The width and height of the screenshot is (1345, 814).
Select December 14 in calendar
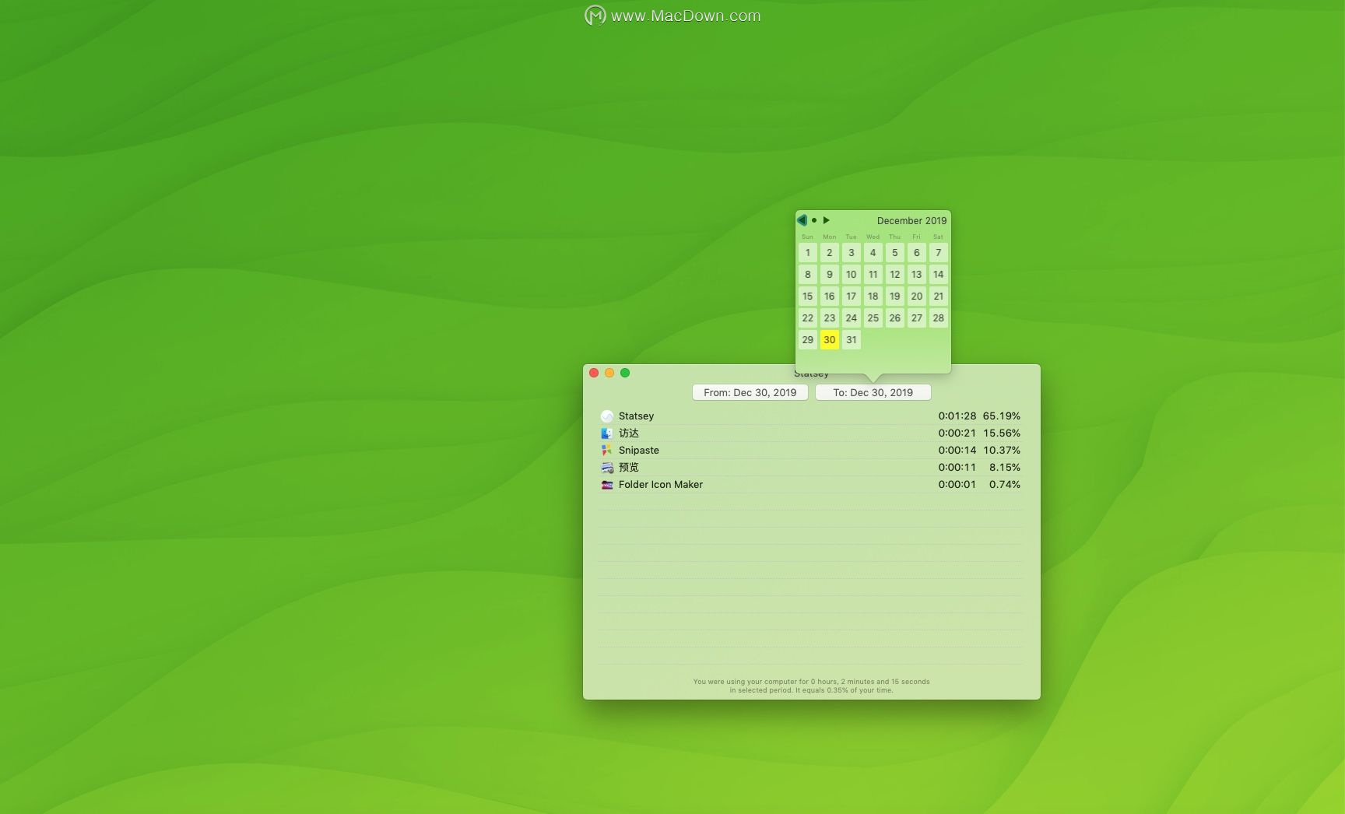tap(939, 275)
